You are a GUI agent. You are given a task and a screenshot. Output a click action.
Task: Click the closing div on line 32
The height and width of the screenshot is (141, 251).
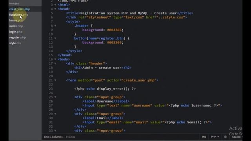[x=80, y=127]
